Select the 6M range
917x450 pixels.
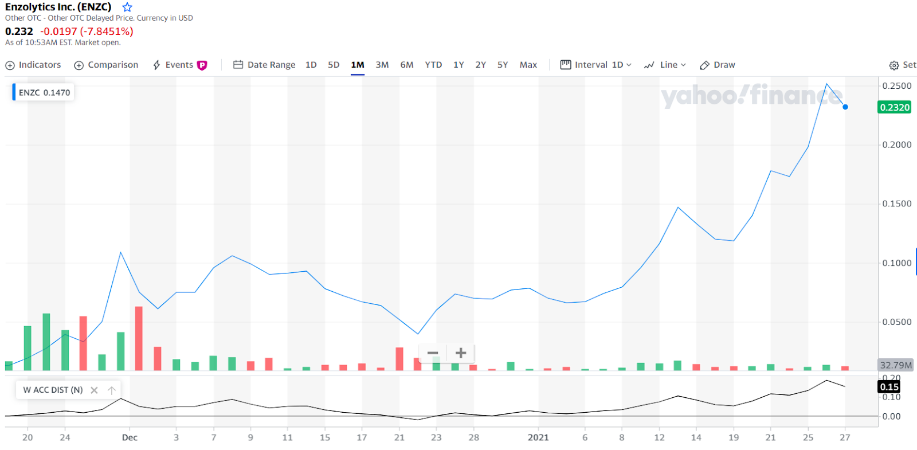tap(407, 65)
